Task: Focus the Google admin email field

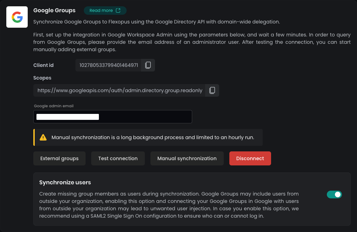Action: [113, 117]
